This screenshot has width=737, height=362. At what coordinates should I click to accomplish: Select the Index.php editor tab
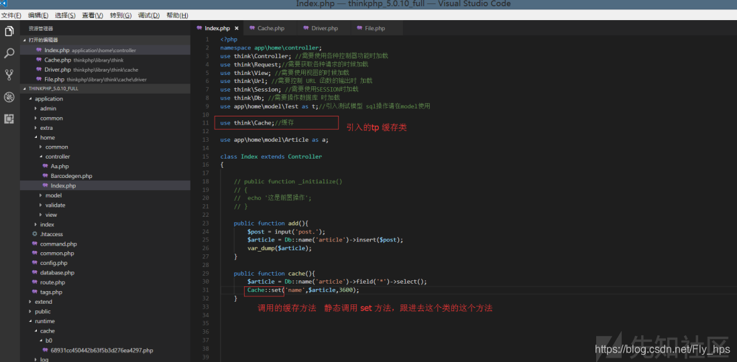(217, 28)
